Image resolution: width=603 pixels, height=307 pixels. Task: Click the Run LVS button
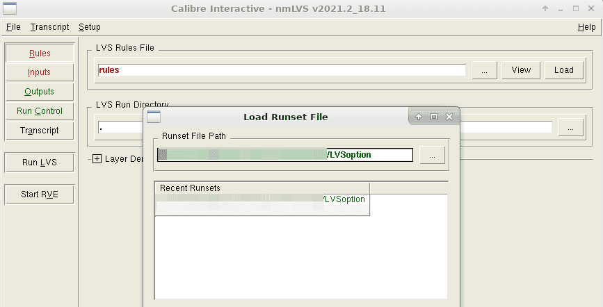(40, 162)
